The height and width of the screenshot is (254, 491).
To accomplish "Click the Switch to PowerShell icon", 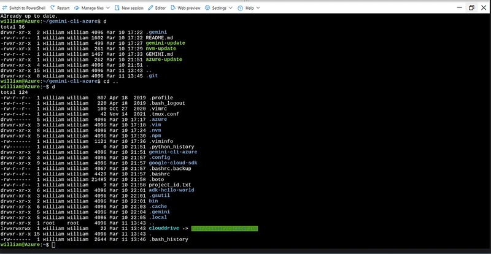I will click(6, 8).
